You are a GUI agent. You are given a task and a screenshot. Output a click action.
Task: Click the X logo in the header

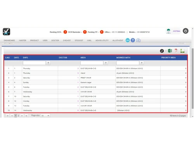[7, 32]
